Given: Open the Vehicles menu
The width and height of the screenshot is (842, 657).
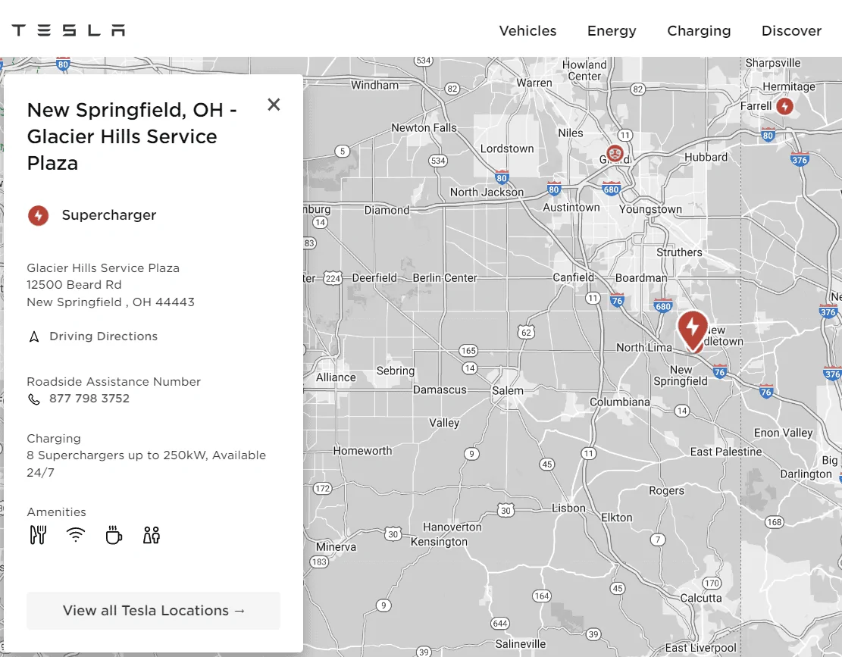Looking at the screenshot, I should point(527,31).
